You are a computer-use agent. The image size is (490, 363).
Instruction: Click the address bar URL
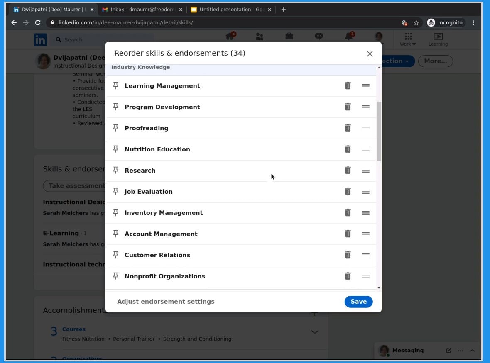pyautogui.click(x=125, y=22)
